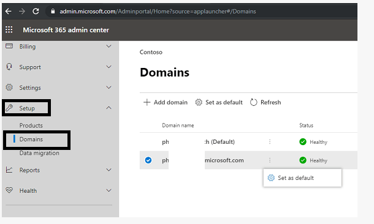Click Microsoft 365 admin center title
The width and height of the screenshot is (374, 224).
tap(66, 30)
